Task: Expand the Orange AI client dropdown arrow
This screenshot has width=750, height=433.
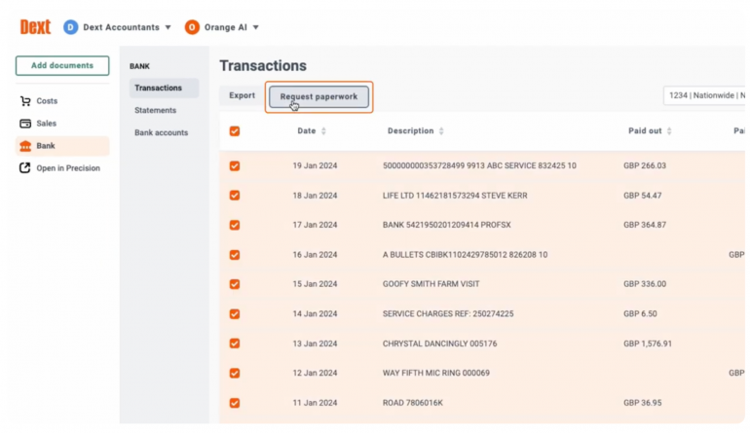Action: (x=256, y=27)
